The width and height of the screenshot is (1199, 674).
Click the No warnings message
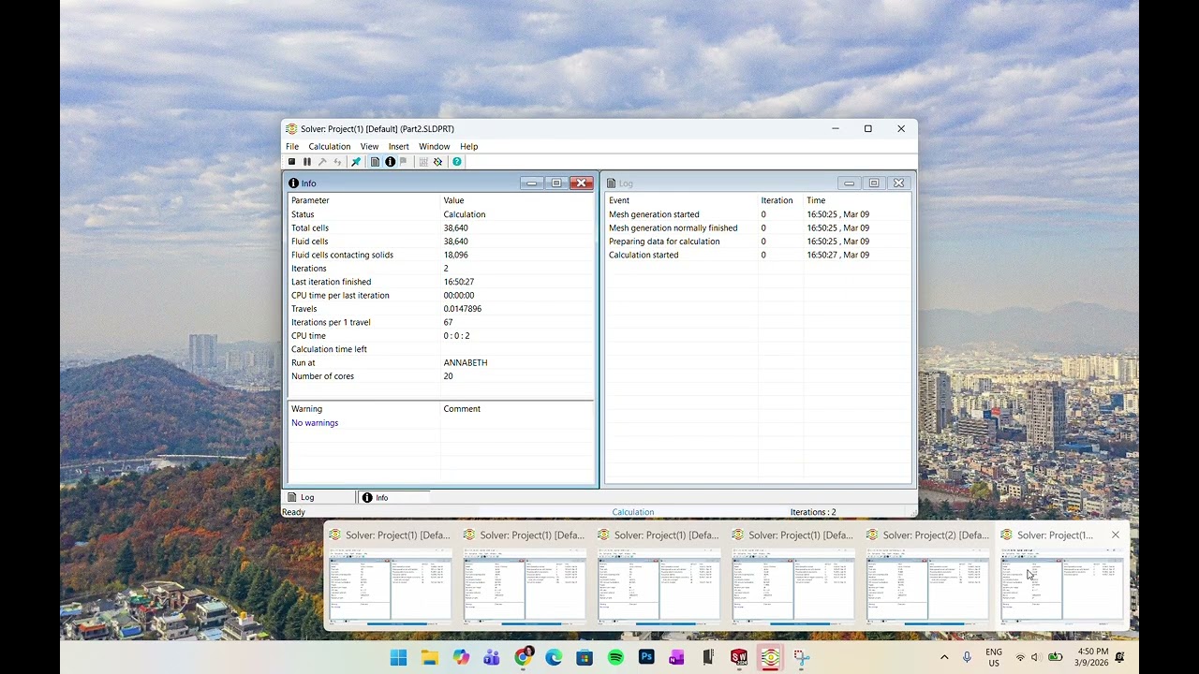click(315, 423)
